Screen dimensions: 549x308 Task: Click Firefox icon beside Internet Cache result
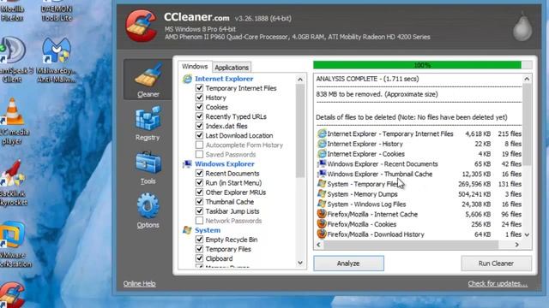(x=322, y=214)
